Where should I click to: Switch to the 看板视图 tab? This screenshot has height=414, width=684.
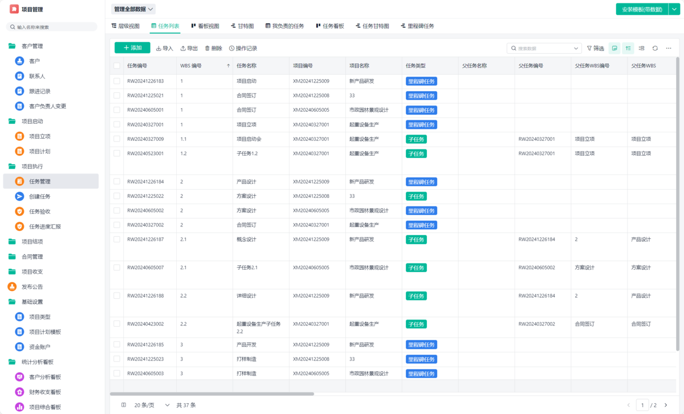205,26
